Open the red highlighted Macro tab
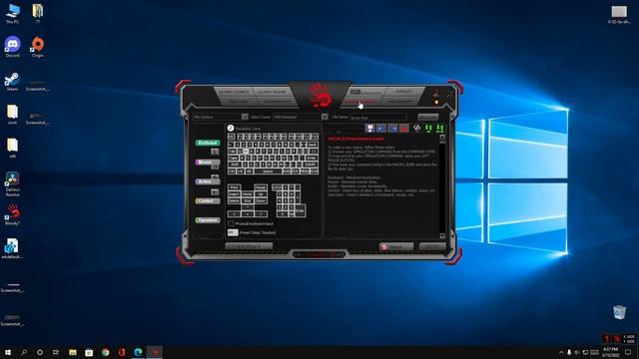 tap(360, 102)
